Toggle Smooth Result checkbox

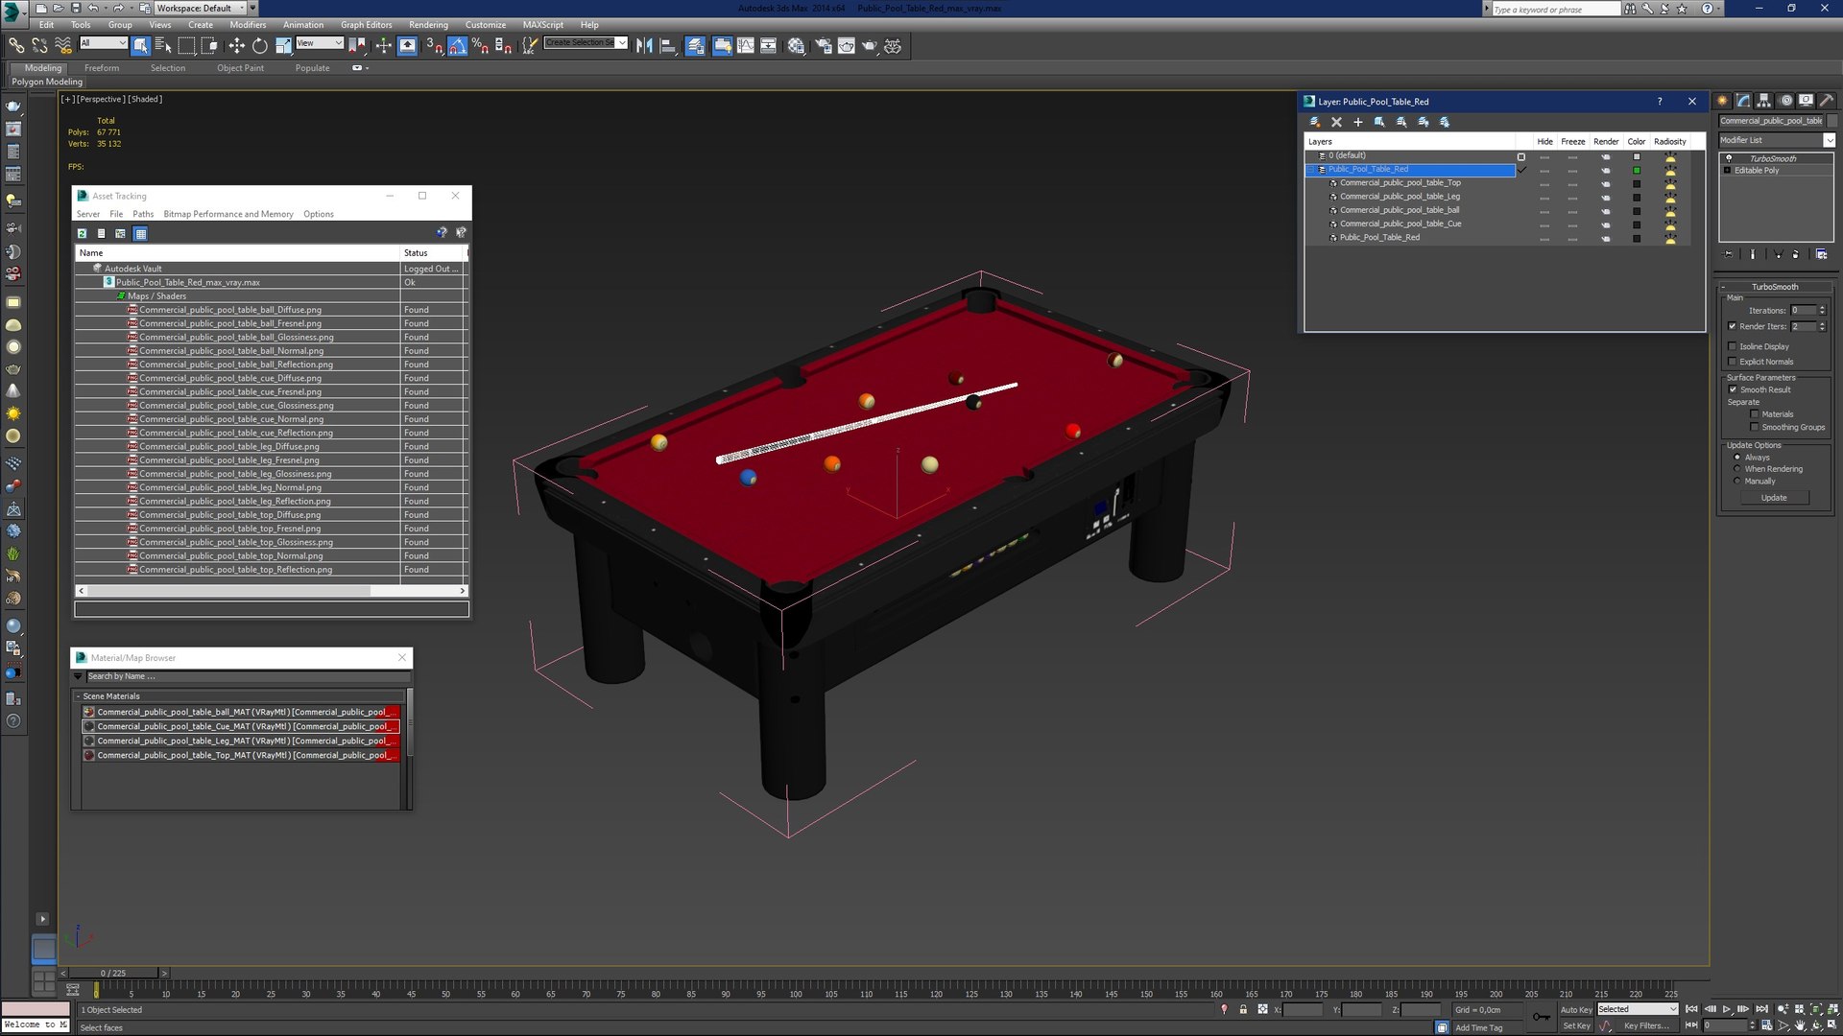click(1733, 389)
